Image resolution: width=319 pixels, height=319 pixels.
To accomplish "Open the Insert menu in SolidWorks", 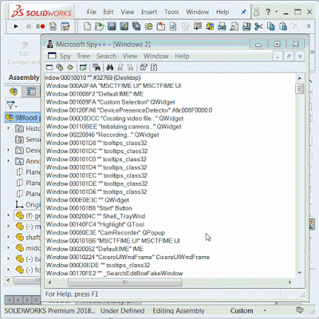I will 149,12.
